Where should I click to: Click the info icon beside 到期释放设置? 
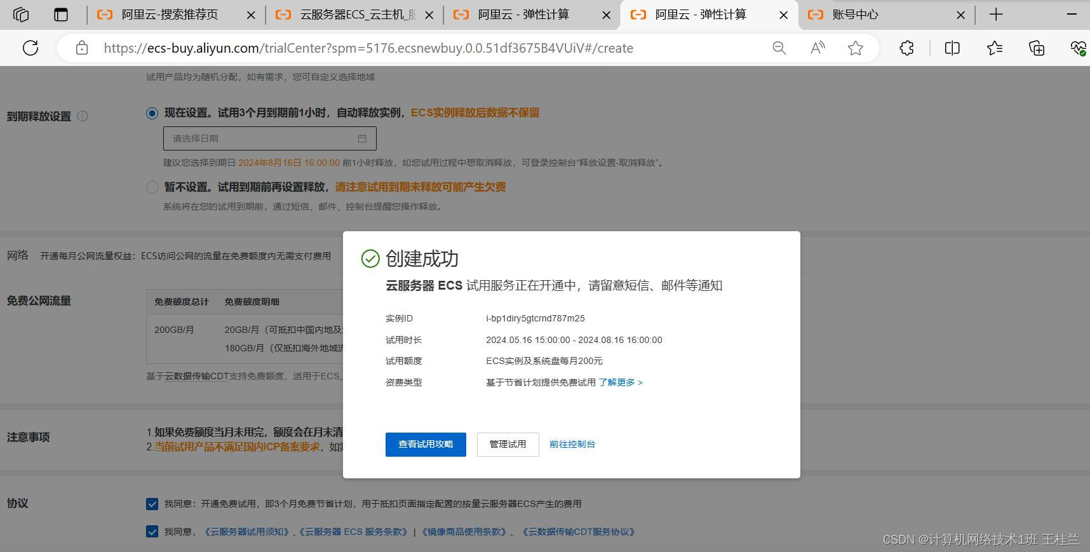83,116
